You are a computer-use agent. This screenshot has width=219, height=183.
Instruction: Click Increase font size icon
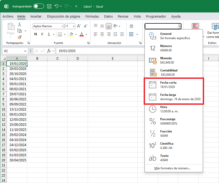coord(79,26)
